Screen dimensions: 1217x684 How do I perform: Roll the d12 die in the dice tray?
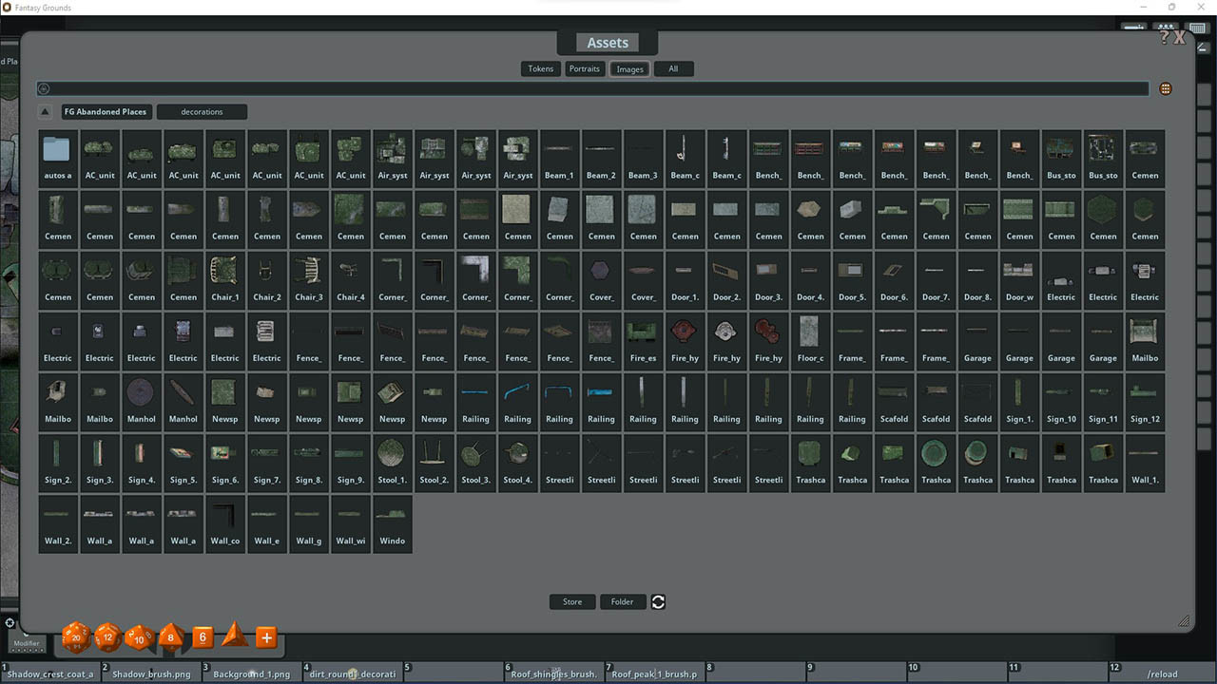click(x=107, y=638)
